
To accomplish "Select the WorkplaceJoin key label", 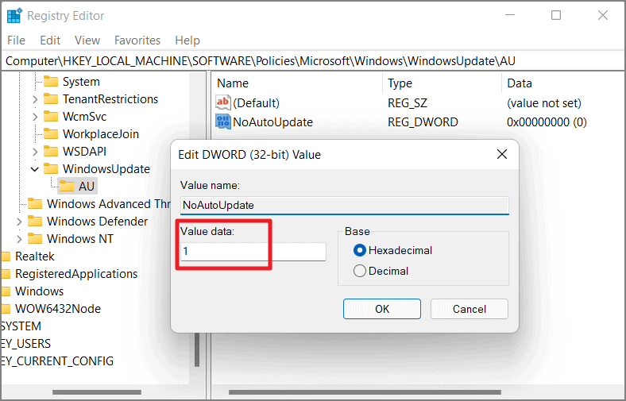I will click(x=101, y=134).
